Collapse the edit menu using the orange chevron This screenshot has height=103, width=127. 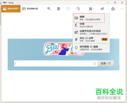[94, 9]
